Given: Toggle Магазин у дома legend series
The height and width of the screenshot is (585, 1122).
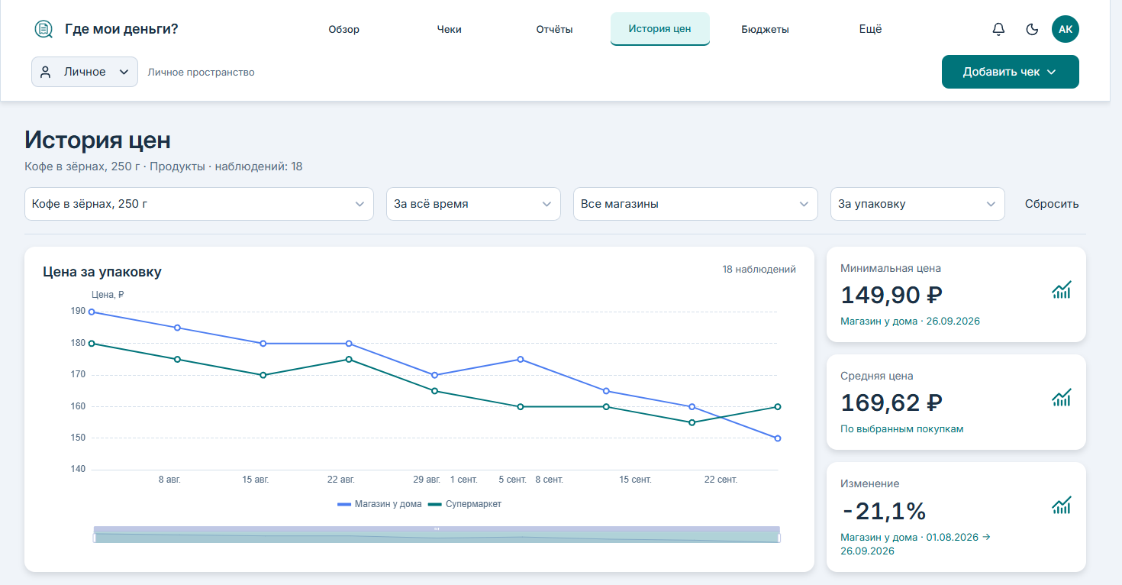Looking at the screenshot, I should pos(379,504).
